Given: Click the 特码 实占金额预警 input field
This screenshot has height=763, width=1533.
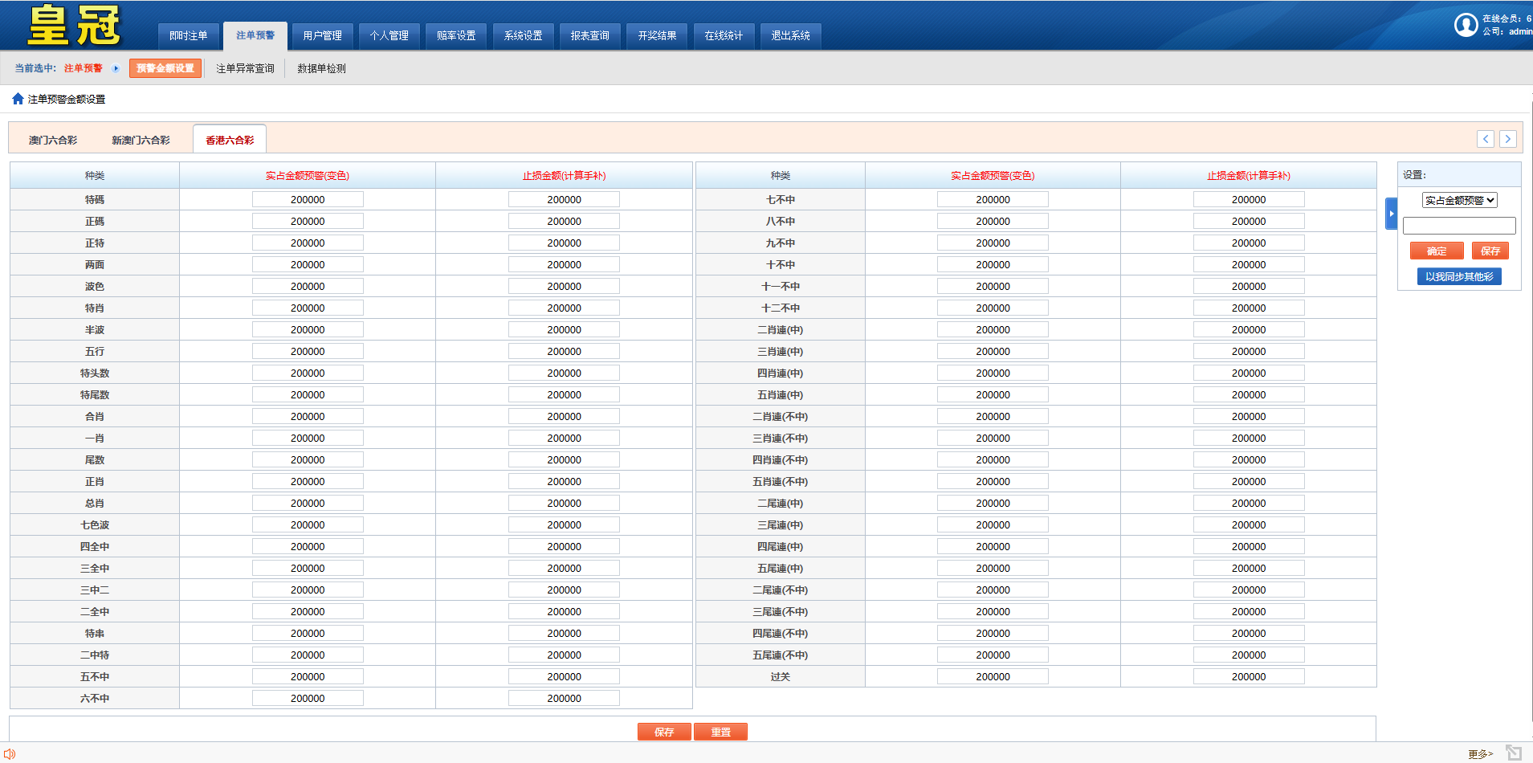Looking at the screenshot, I should (308, 199).
